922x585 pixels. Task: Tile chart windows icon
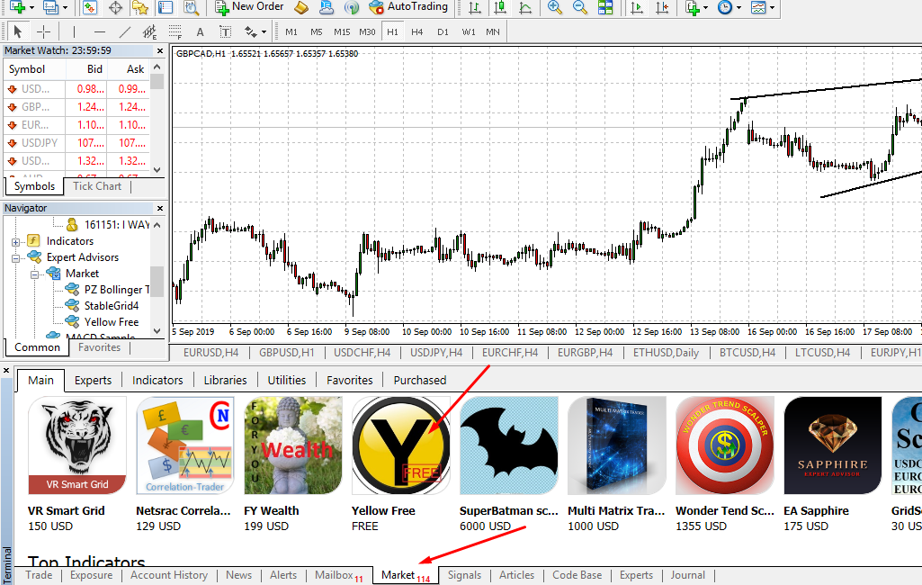pyautogui.click(x=605, y=7)
